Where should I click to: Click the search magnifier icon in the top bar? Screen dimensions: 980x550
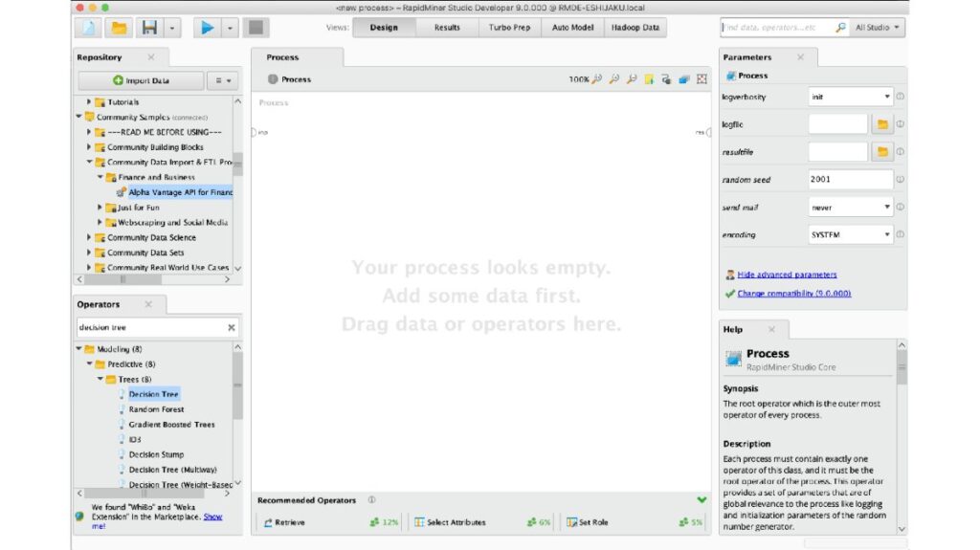click(840, 28)
